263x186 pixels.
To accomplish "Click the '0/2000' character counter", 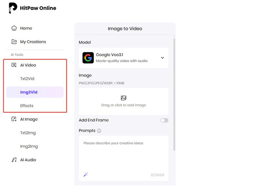I will (x=157, y=175).
